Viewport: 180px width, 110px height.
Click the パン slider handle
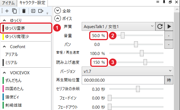point(136,44)
